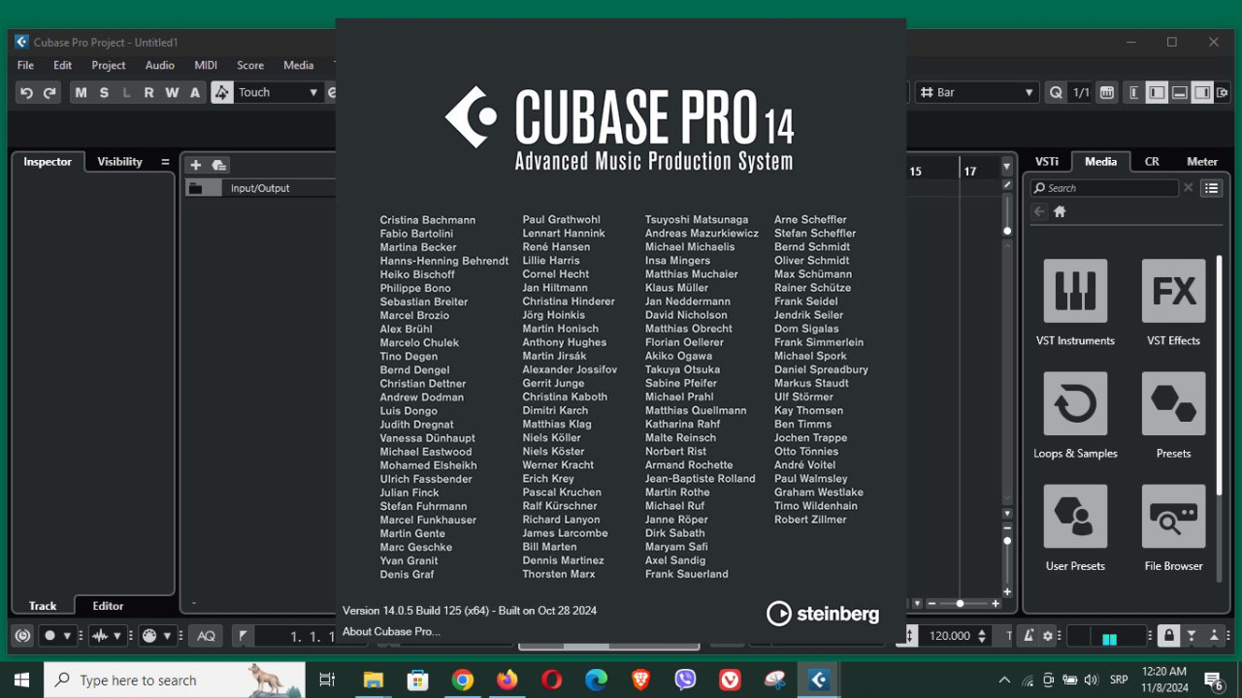Open the Bar grid type dropdown
This screenshot has width=1242, height=698.
977,92
